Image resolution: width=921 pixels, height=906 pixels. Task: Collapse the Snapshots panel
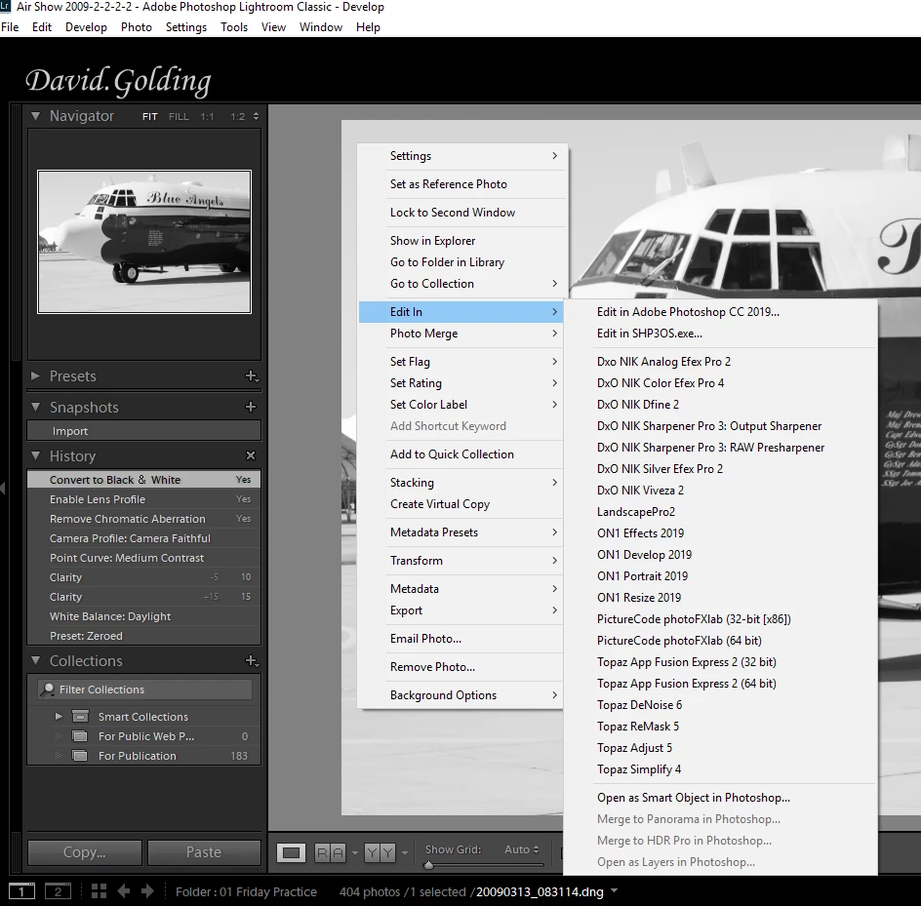click(36, 407)
